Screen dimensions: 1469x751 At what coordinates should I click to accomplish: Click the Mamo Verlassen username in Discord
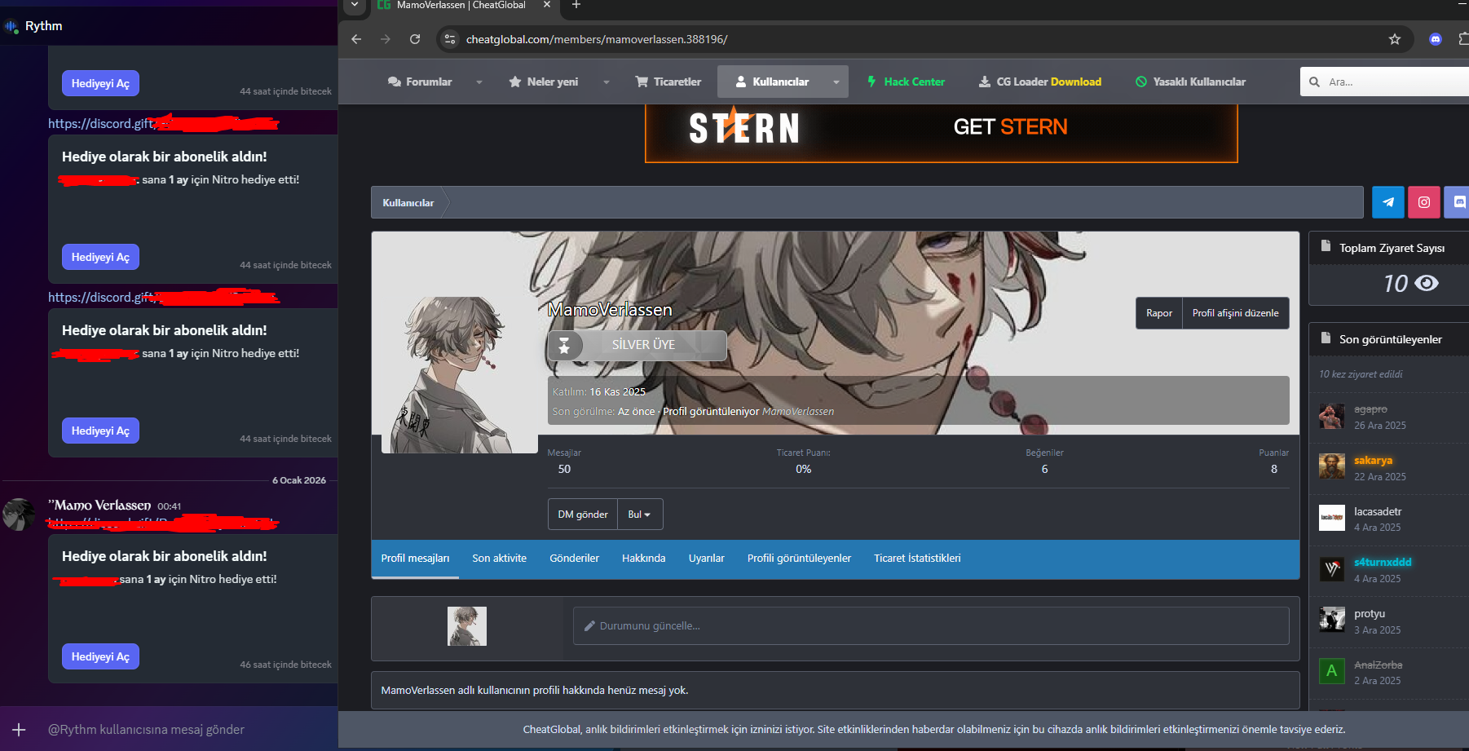click(100, 506)
